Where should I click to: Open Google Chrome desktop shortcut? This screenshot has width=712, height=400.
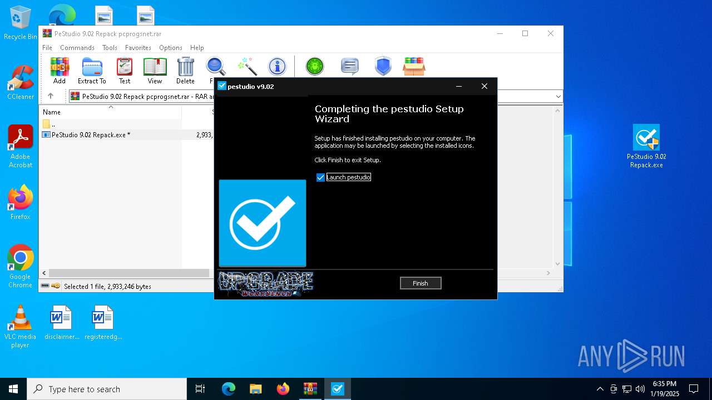[21, 266]
